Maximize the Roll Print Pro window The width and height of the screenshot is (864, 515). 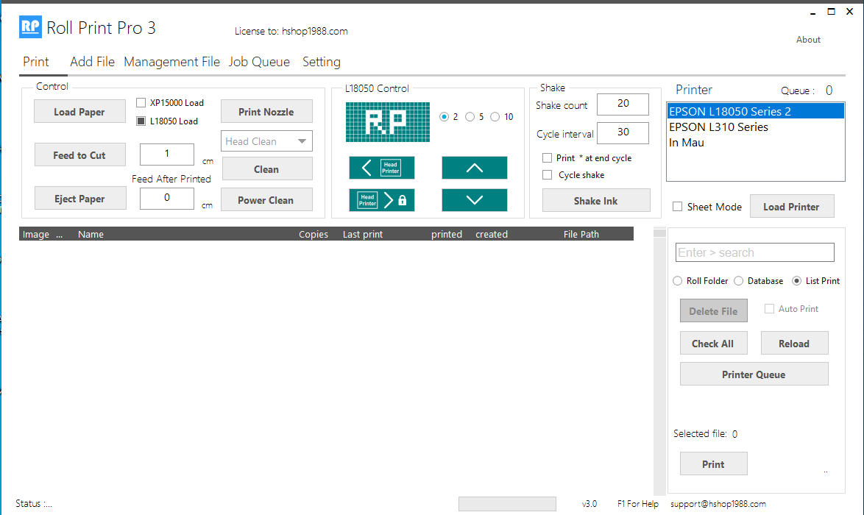point(831,11)
